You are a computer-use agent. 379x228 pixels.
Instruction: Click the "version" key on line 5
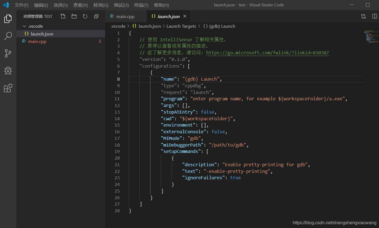click(151, 59)
